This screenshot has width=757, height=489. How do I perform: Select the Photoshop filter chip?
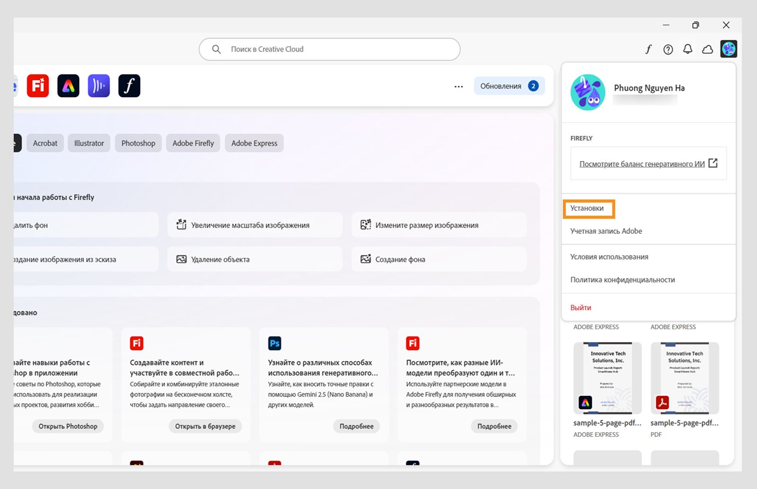point(138,143)
